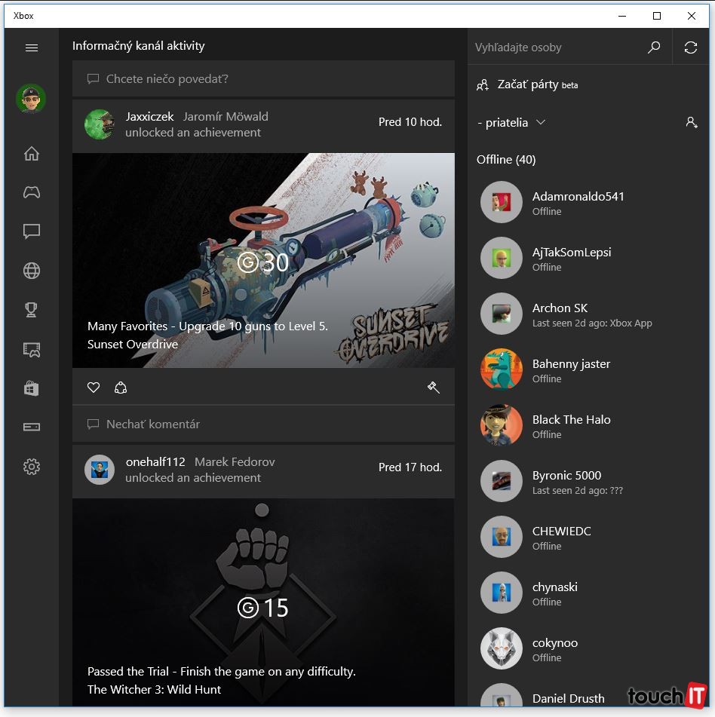The height and width of the screenshot is (717, 715).
Task: Open Jaxxiczek's profile link
Action: (149, 116)
